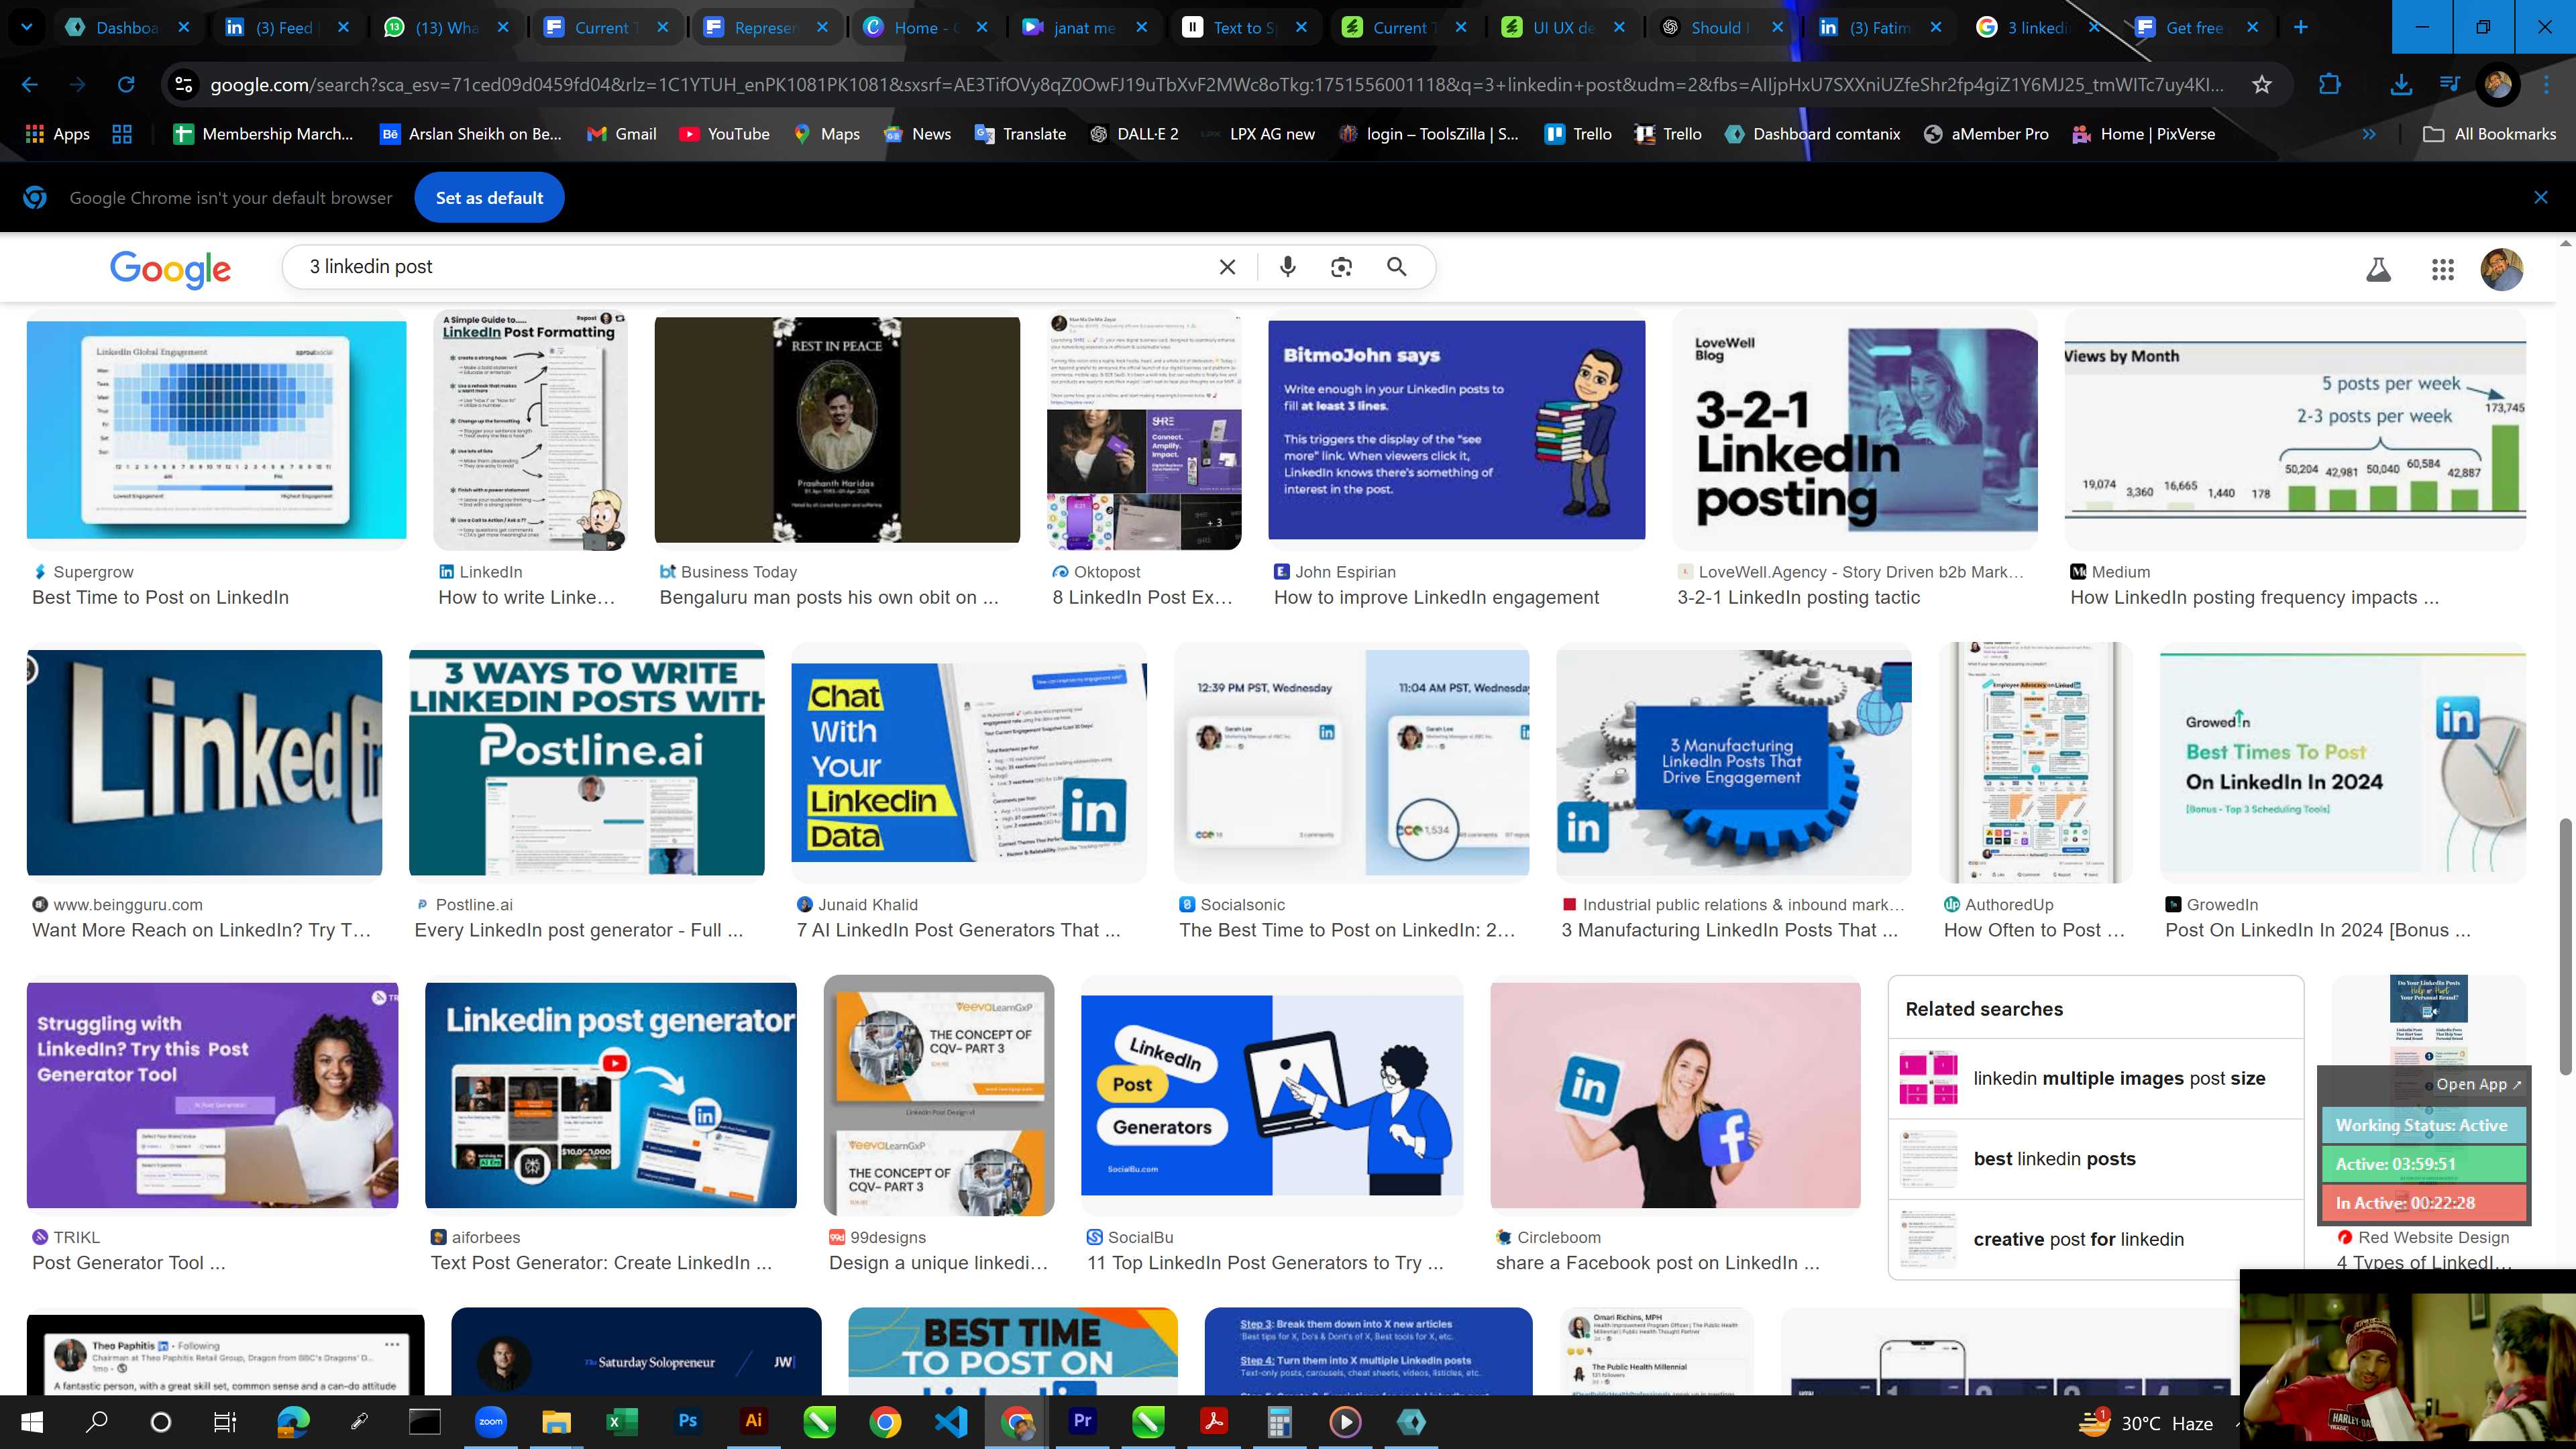Click Open App overlay link
Screen dimensions: 2576x1449
point(2478,1084)
